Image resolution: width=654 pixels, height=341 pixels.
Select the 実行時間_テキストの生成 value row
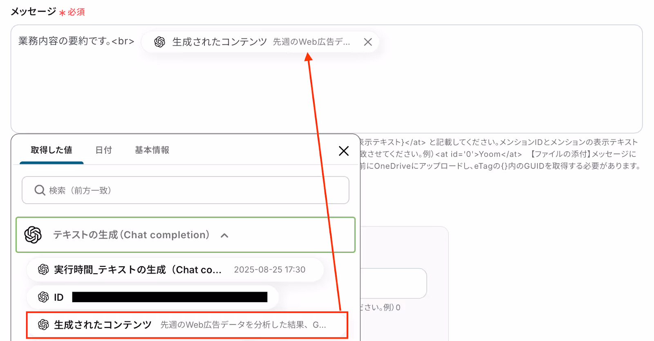click(x=175, y=270)
